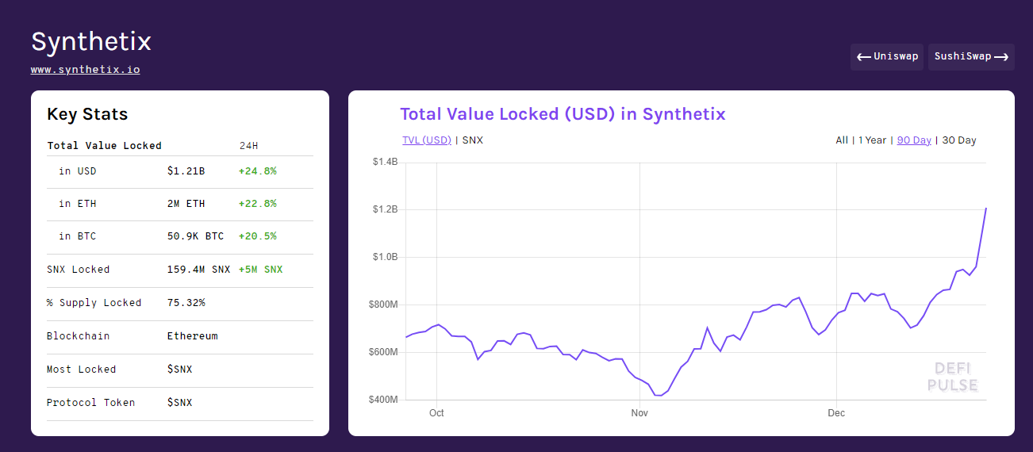Go to next project SushiSwap
Image resolution: width=1033 pixels, height=452 pixels.
click(x=971, y=57)
